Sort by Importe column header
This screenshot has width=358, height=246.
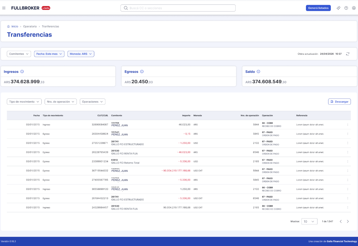pos(186,116)
